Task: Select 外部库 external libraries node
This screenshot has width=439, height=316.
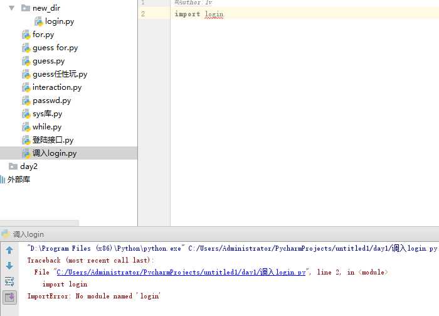Action: click(18, 180)
